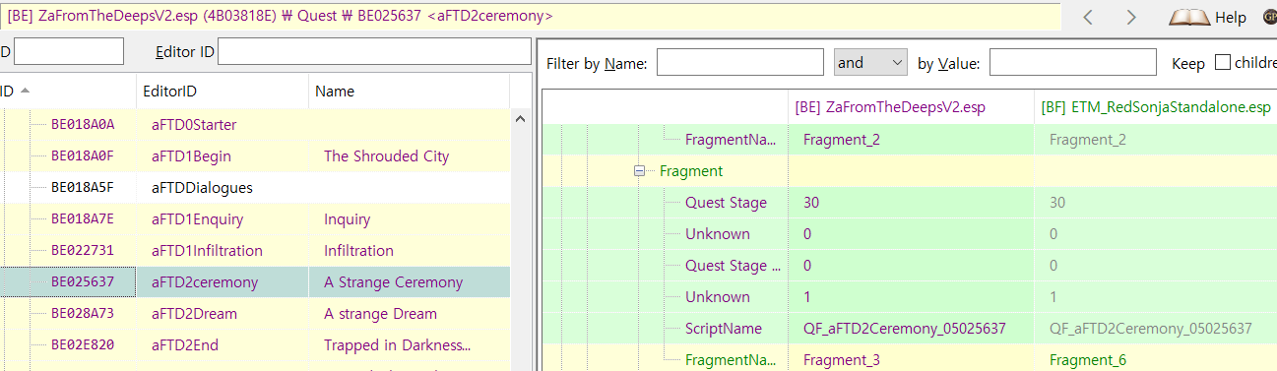This screenshot has width=1277, height=371.
Task: Click the record list scrollbar up arrow
Action: pyautogui.click(x=521, y=116)
